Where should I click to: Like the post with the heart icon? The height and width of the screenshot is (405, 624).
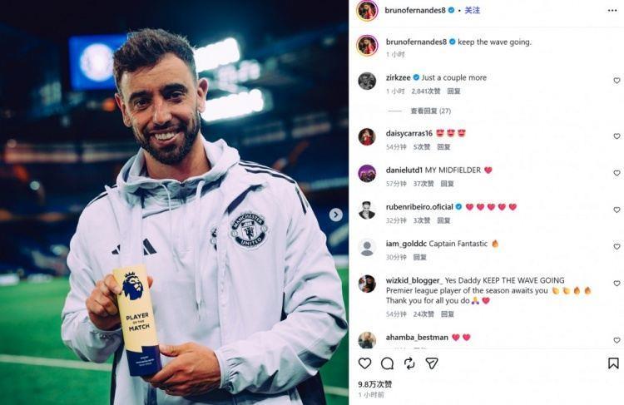click(x=364, y=363)
